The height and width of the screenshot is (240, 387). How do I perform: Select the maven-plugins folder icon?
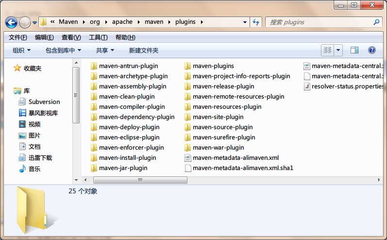coord(187,66)
